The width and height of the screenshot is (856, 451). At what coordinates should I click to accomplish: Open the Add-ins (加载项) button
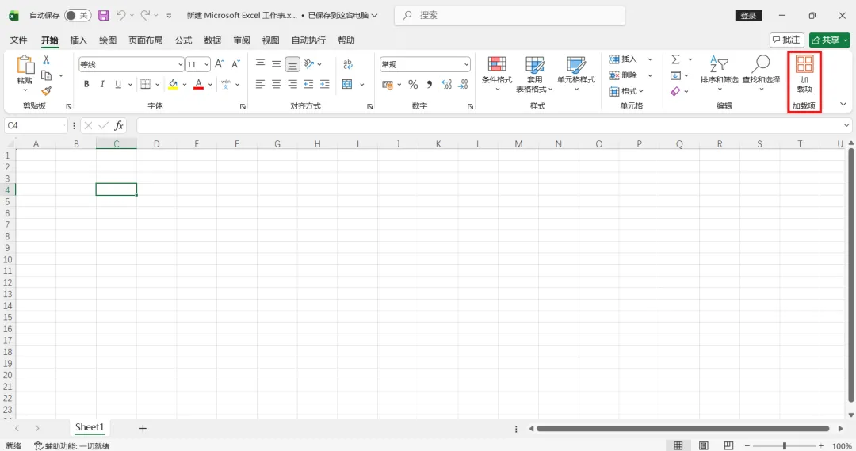(x=804, y=74)
